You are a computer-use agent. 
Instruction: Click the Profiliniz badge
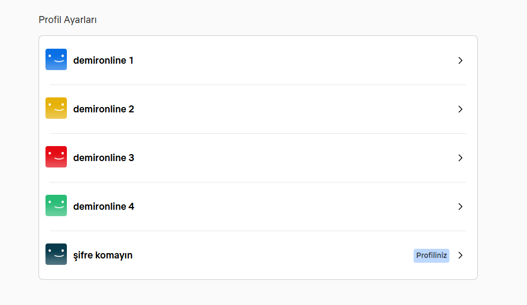click(431, 256)
